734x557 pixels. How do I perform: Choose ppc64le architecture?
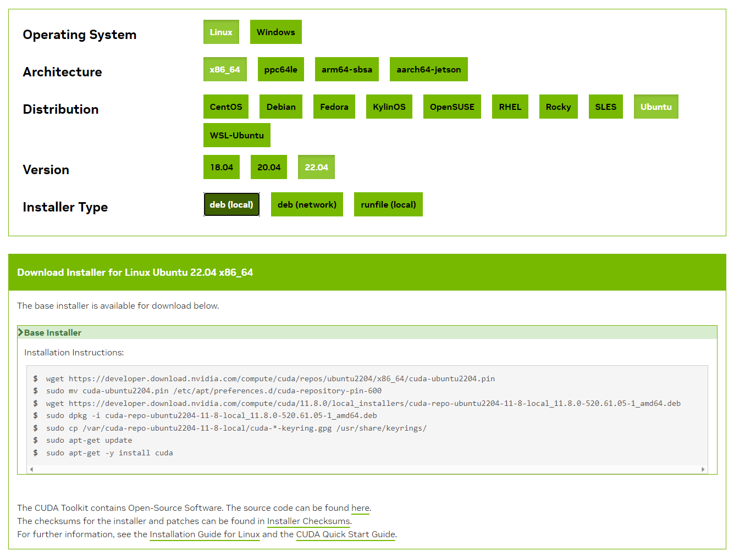280,69
